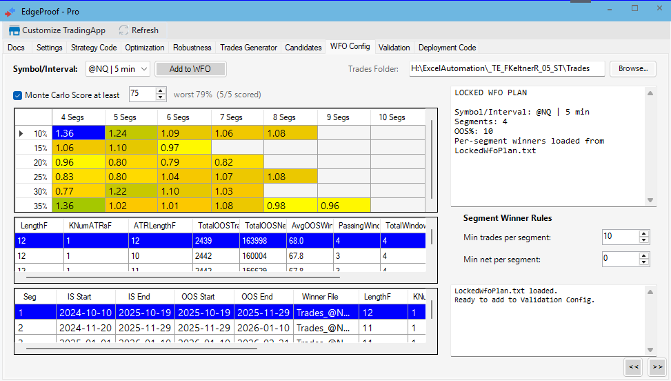Click the Customize TradingApp toolbar label
Image resolution: width=671 pixels, height=381 pixels.
click(x=63, y=30)
